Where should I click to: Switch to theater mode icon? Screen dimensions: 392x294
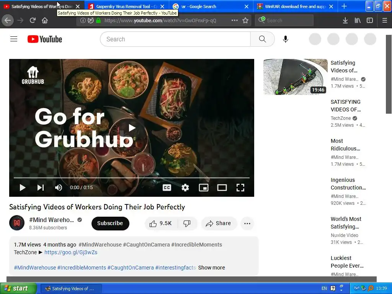[222, 188]
